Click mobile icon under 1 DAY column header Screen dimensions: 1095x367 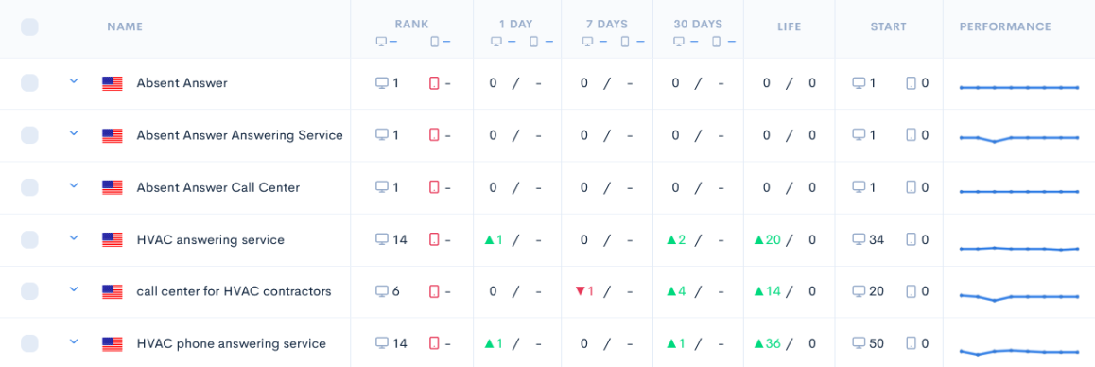tap(533, 42)
